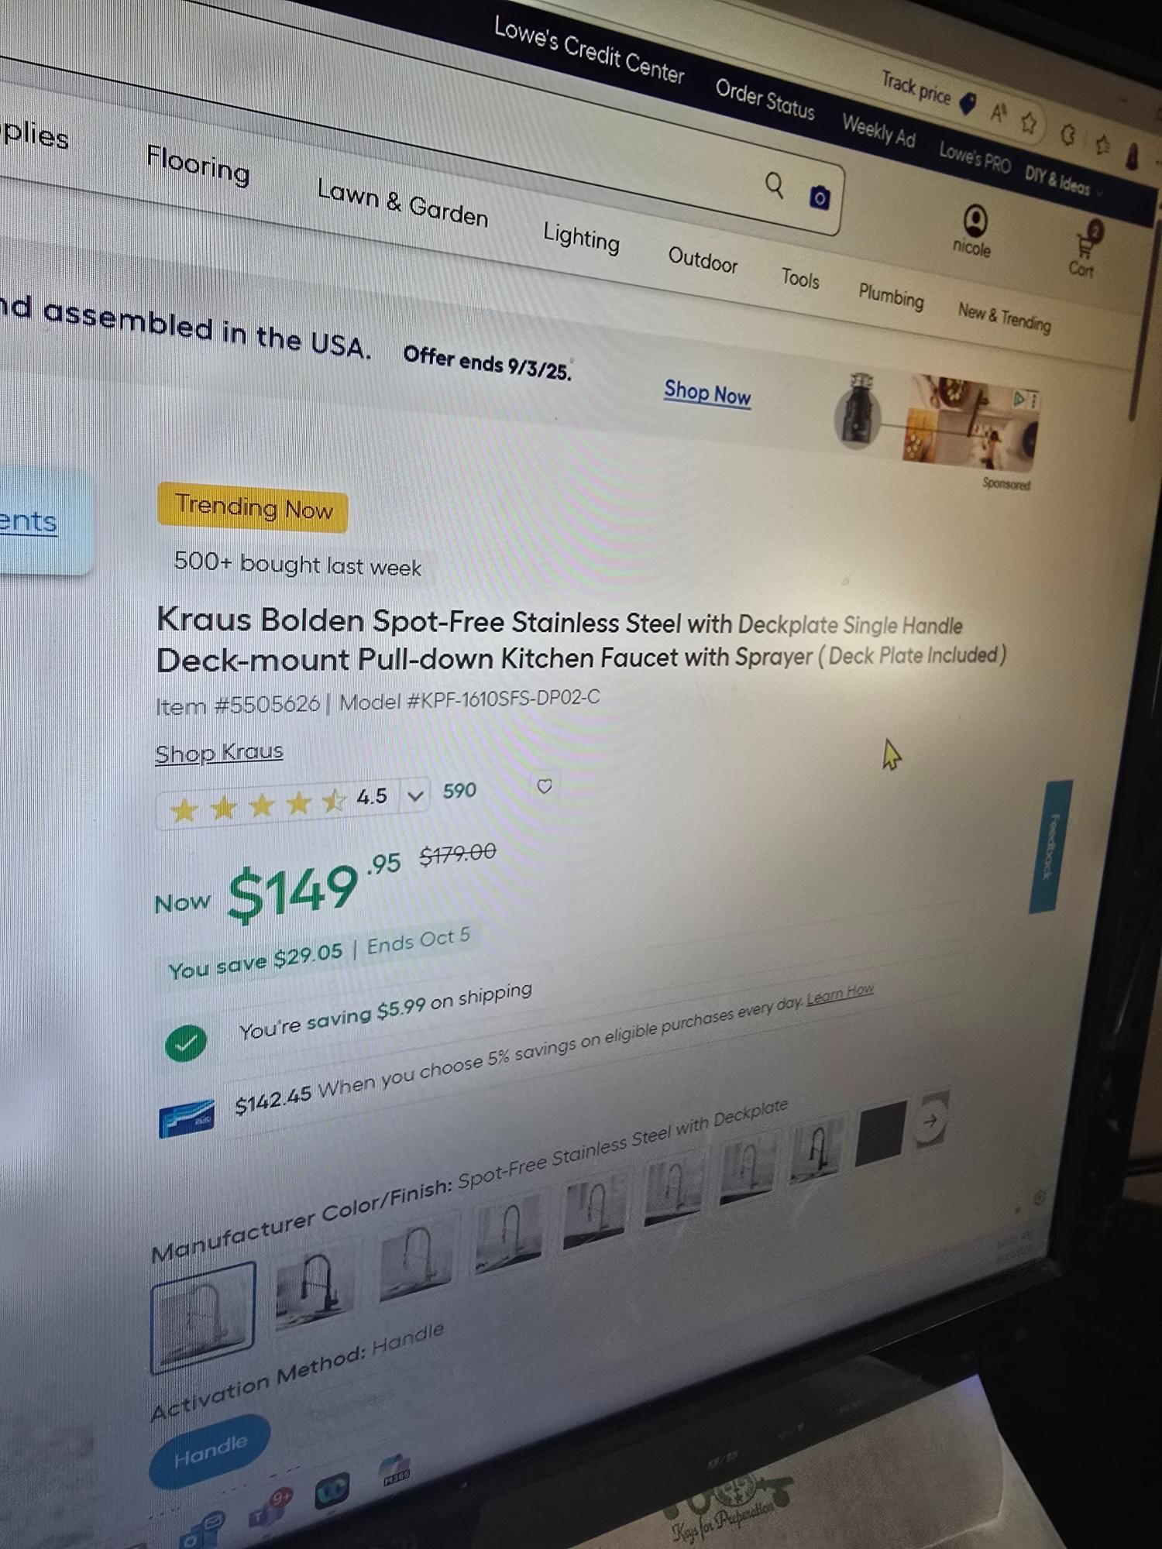Expand the 4.5 star rating dropdown
This screenshot has width=1162, height=1549.
(415, 796)
